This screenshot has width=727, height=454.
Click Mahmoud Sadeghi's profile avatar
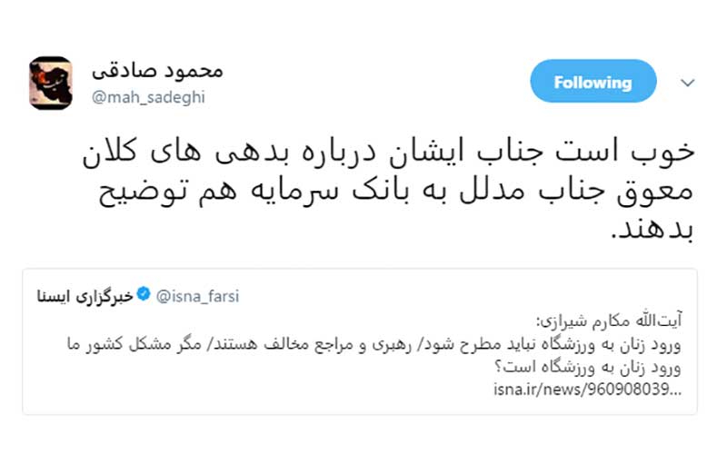pos(51,83)
